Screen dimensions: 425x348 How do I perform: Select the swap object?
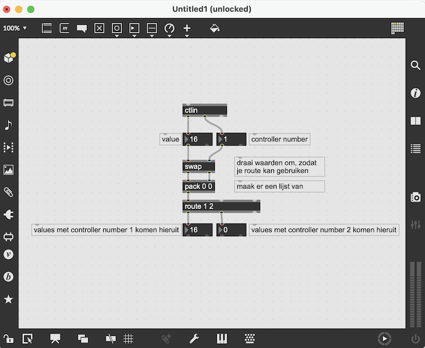coord(199,167)
